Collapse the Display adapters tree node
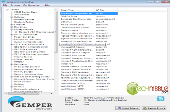Viewport: 170px width, 112px height. coord(12,30)
